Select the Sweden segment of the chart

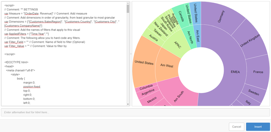coord(254,93)
